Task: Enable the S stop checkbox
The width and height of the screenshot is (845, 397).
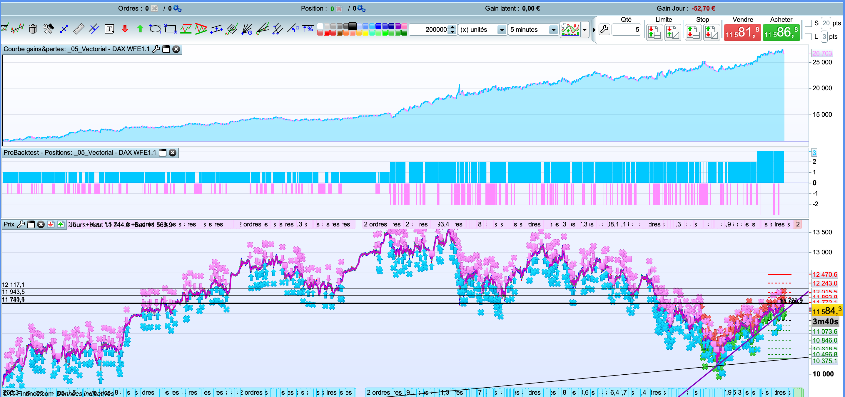Action: (x=808, y=23)
